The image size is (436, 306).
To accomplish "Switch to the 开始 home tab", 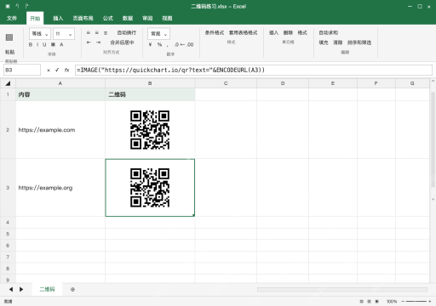I will (x=35, y=19).
